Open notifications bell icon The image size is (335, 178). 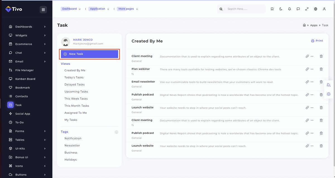tap(289, 9)
